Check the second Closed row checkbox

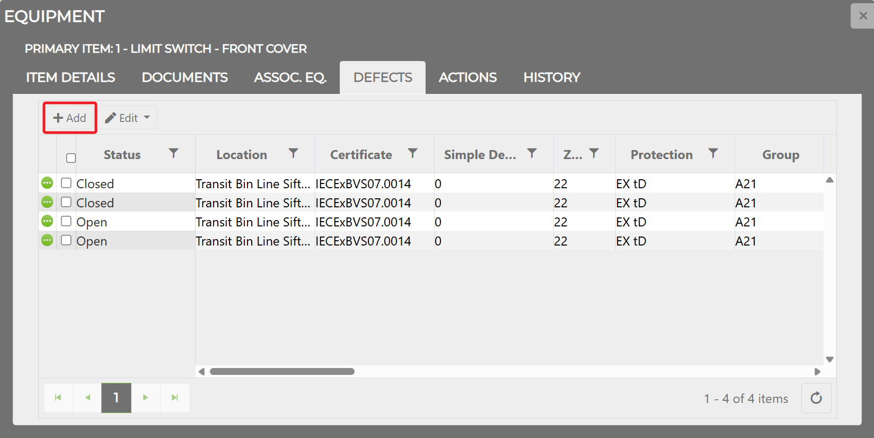coord(66,202)
